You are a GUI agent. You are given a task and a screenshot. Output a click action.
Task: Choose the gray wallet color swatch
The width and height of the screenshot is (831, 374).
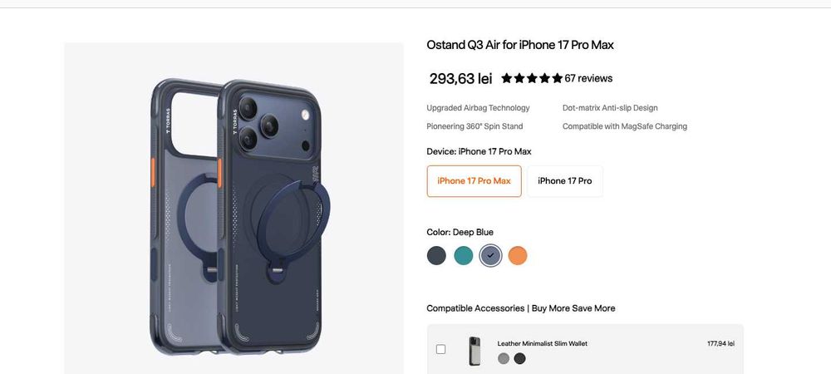point(504,359)
